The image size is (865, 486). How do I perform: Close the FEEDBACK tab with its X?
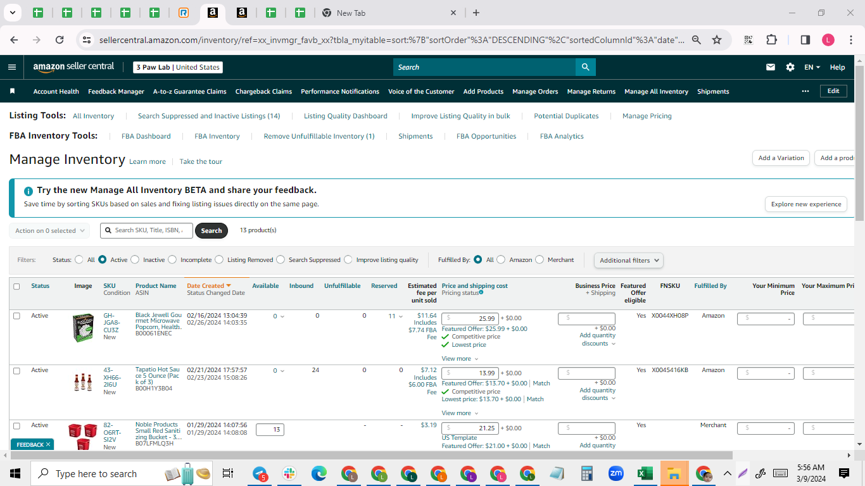(48, 444)
